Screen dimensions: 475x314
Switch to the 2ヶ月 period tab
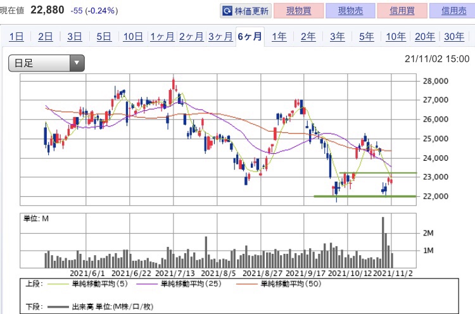pyautogui.click(x=191, y=37)
